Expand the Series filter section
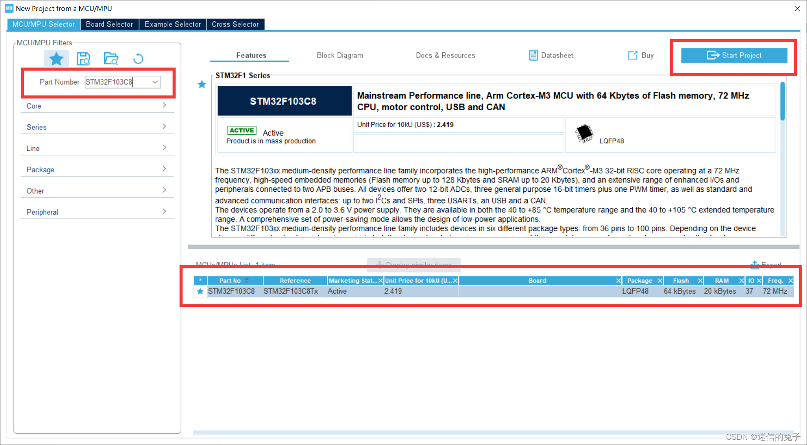 pyautogui.click(x=97, y=127)
